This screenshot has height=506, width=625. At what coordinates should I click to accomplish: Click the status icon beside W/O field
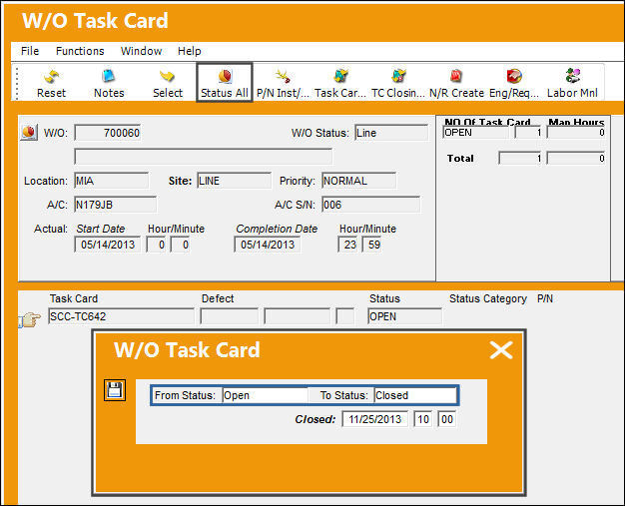click(x=29, y=132)
